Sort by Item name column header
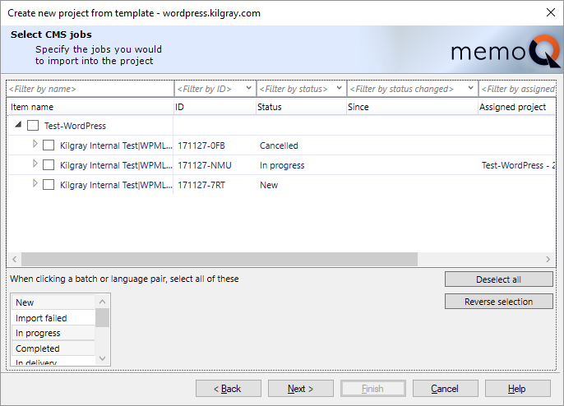Image resolution: width=564 pixels, height=406 pixels. 90,107
